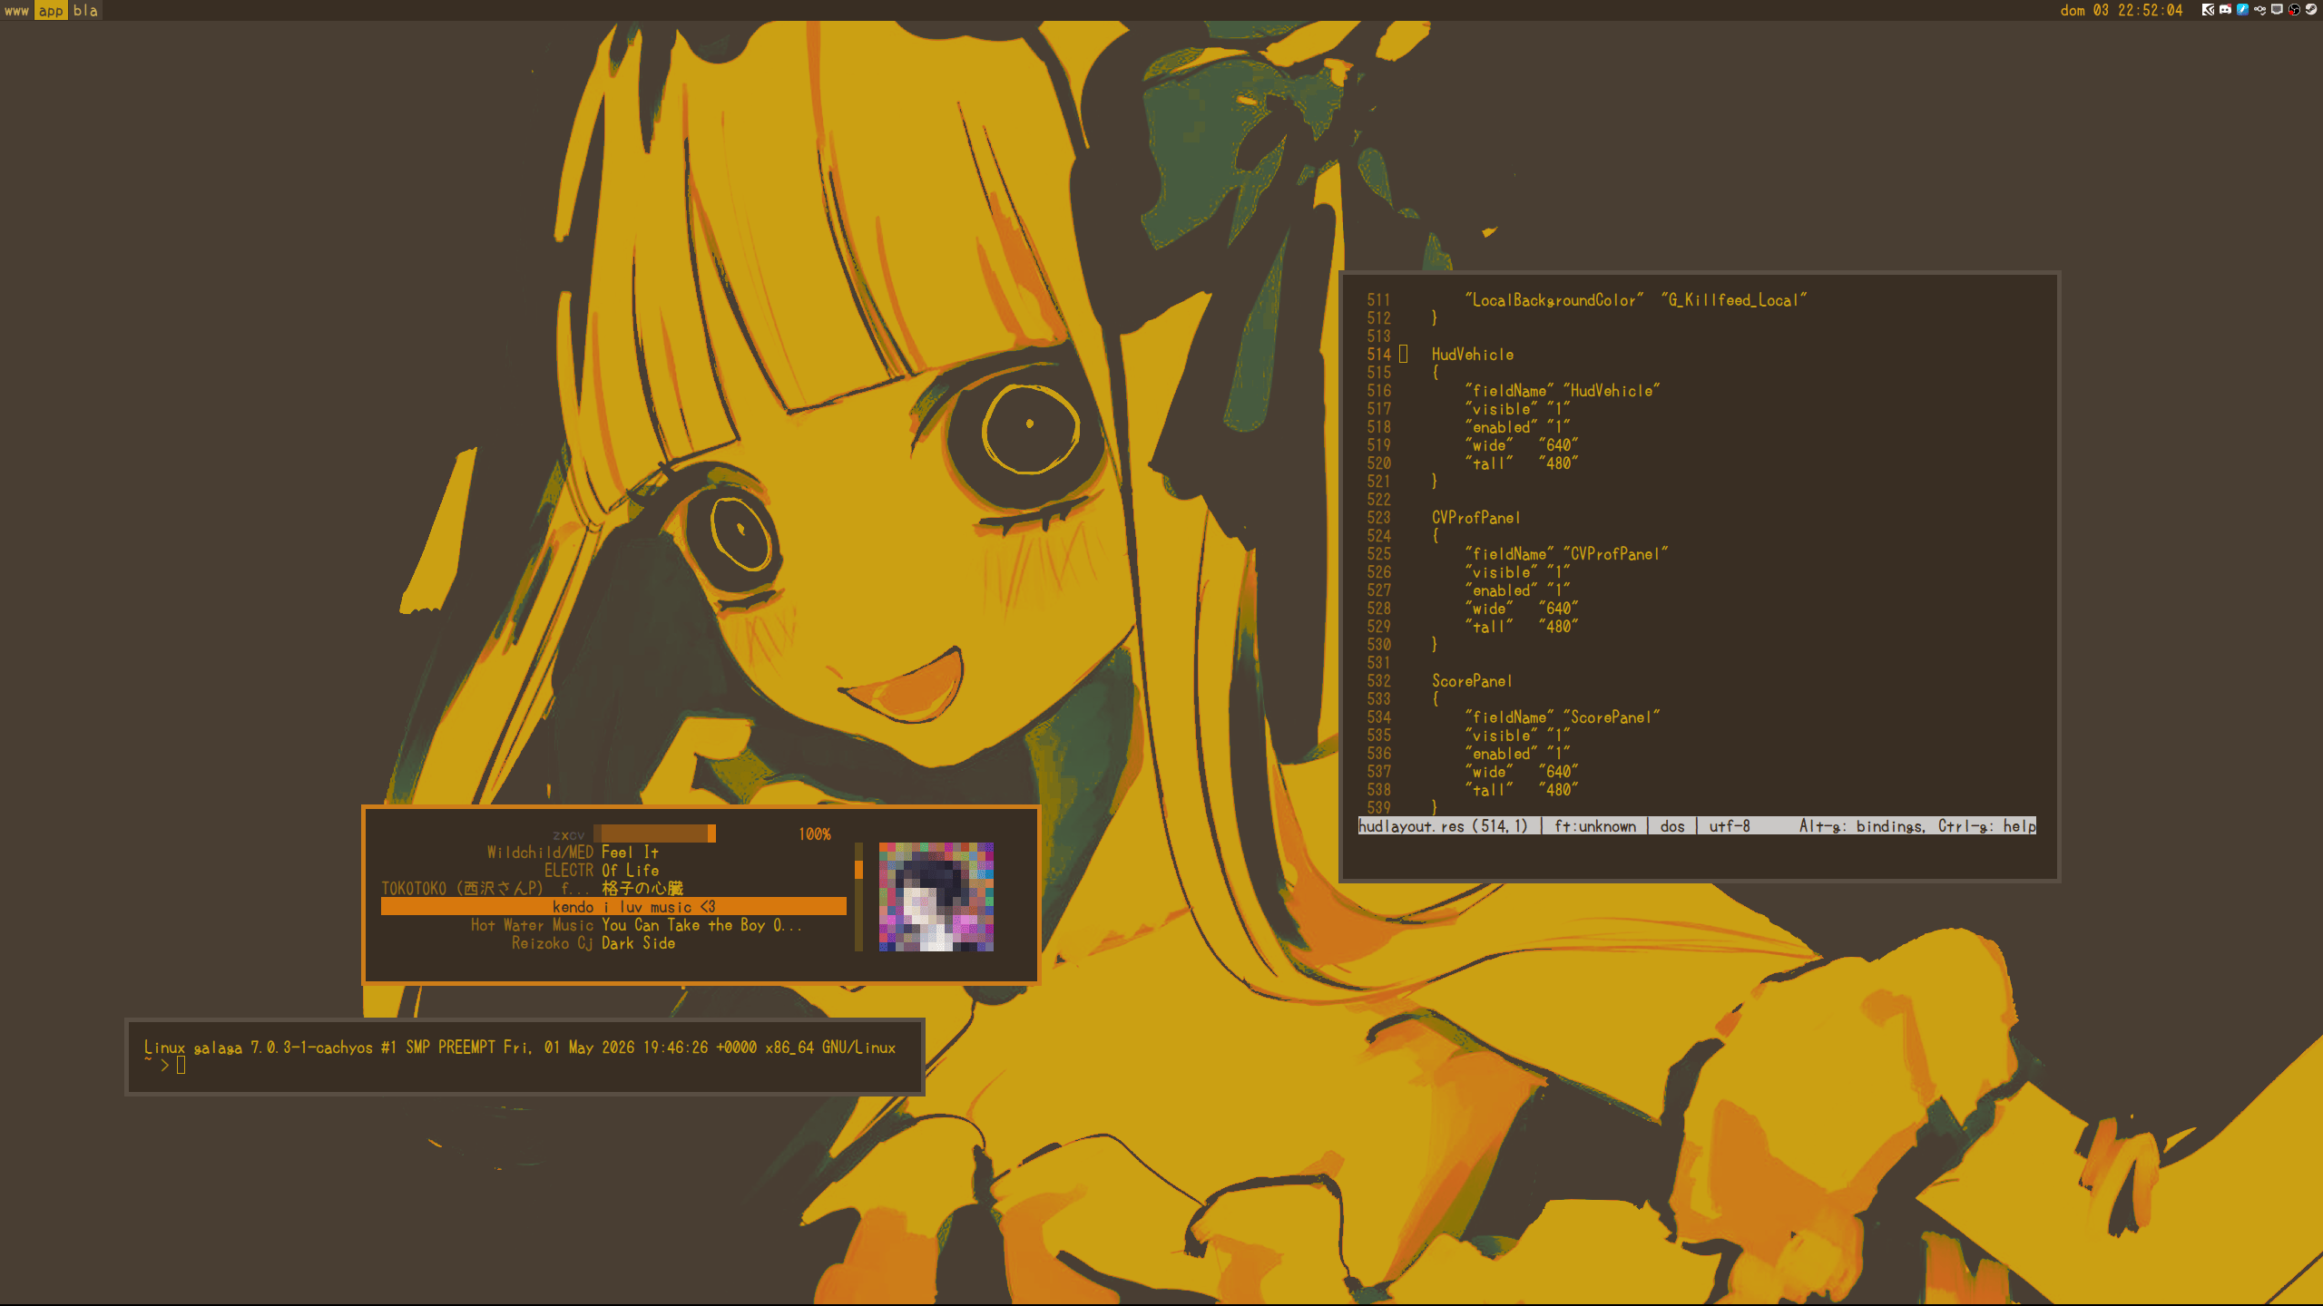Switch to the www workspace tag
This screenshot has width=2323, height=1306.
(x=16, y=11)
